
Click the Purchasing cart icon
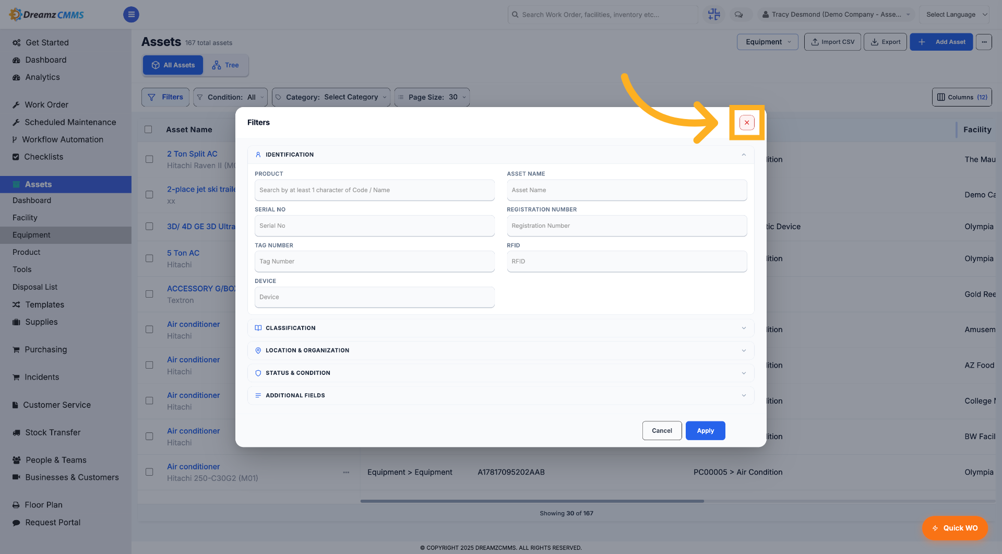(16, 350)
